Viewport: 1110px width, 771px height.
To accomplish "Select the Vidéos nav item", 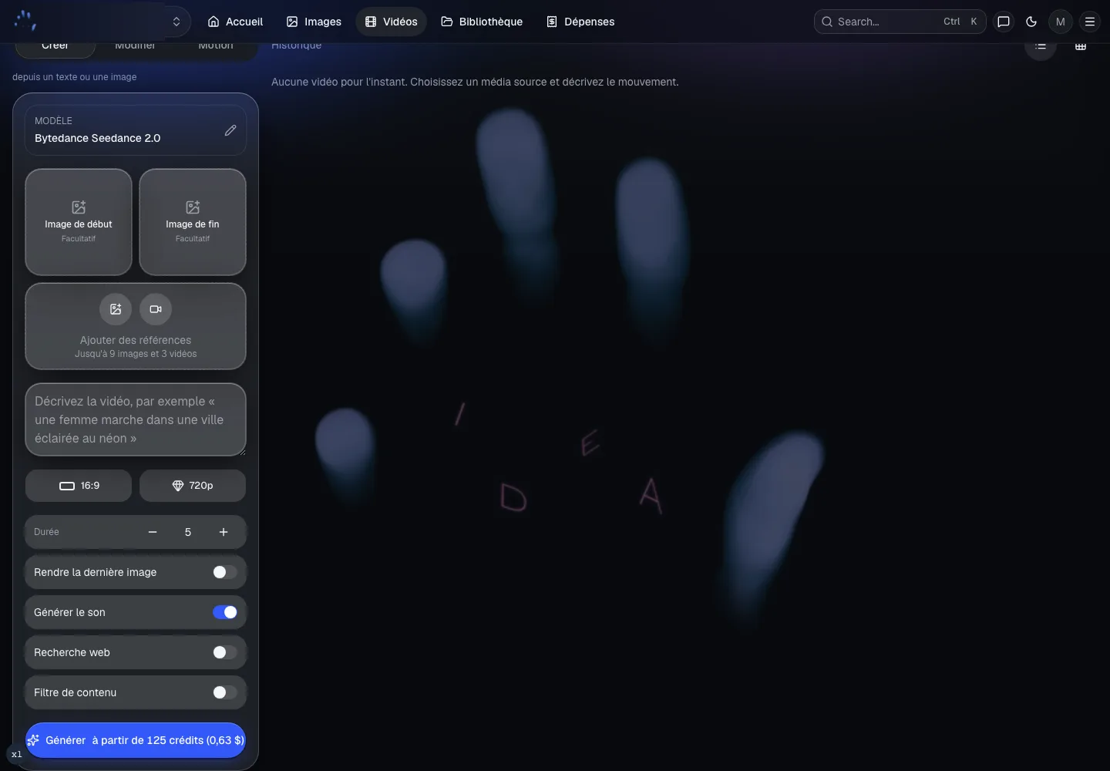I will (x=392, y=22).
